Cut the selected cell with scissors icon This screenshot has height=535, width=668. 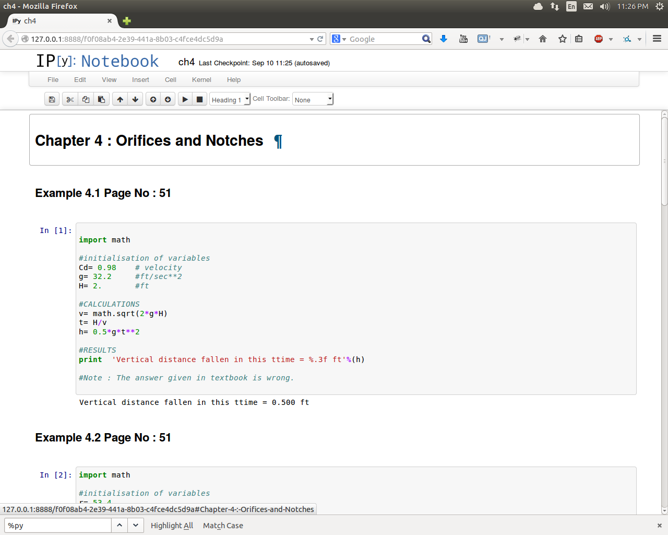tap(70, 99)
